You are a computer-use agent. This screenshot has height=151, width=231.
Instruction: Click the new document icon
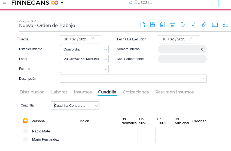coord(143,25)
